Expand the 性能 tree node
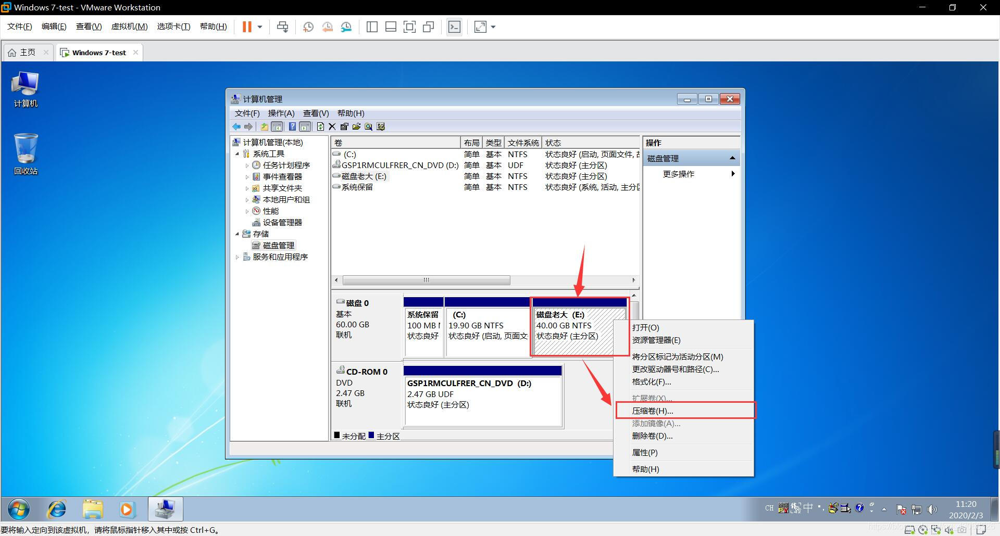The image size is (1000, 536). [x=247, y=211]
